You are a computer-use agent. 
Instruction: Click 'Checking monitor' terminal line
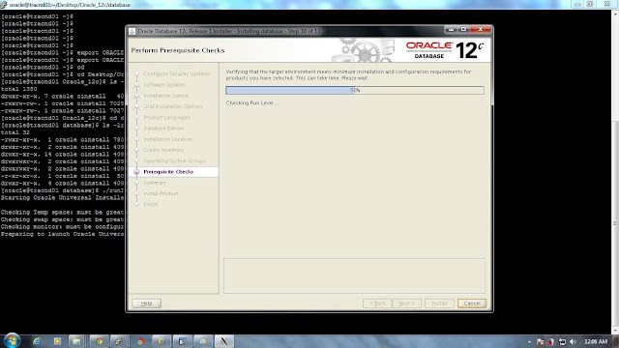pos(62,227)
